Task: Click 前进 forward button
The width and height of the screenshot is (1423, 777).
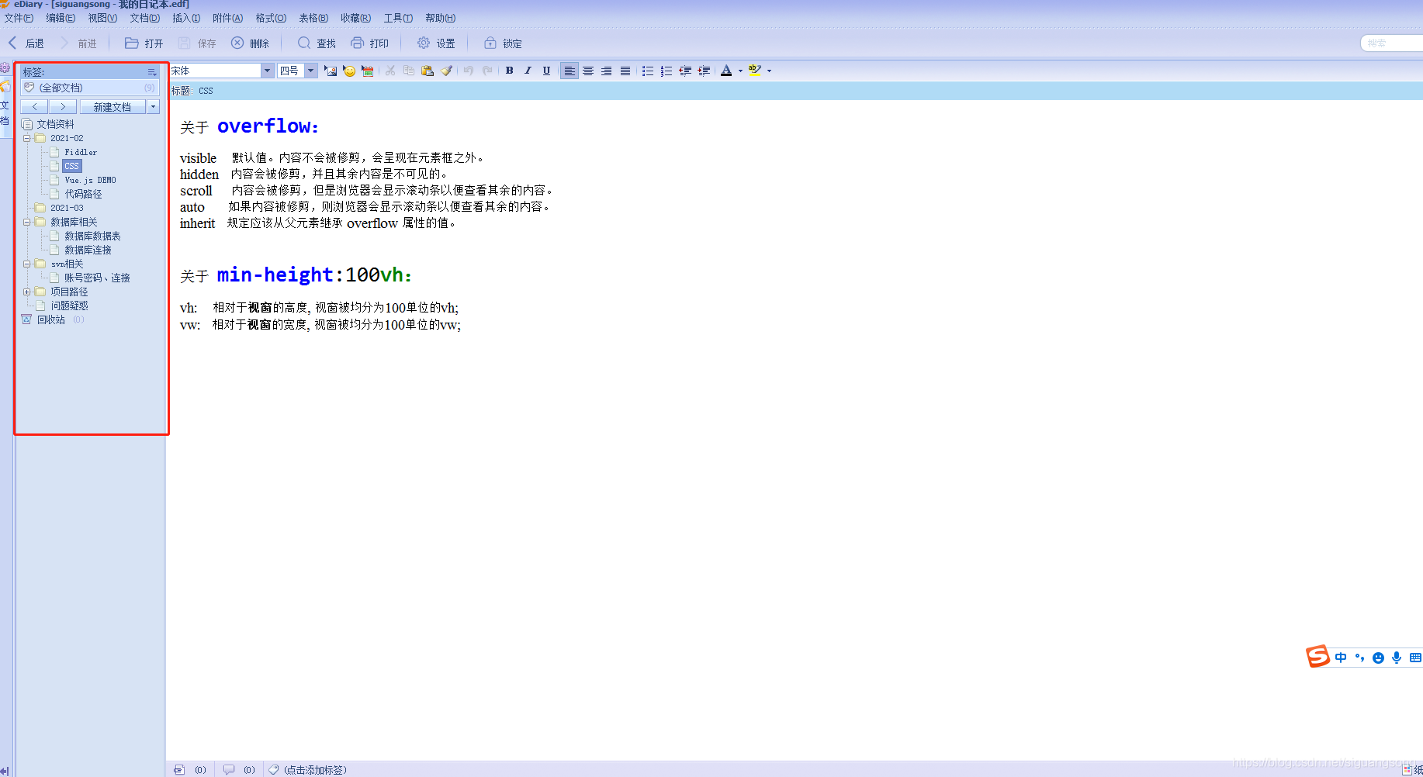Action: (x=78, y=43)
